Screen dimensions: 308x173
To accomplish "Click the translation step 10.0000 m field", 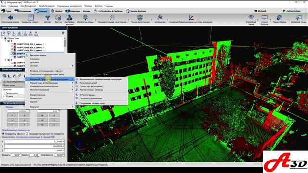I will tap(18, 111).
